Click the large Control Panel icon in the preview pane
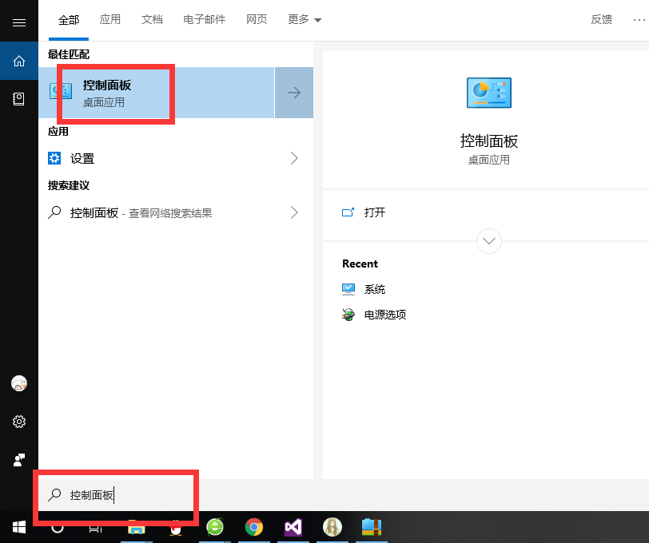This screenshot has width=649, height=543. [489, 93]
